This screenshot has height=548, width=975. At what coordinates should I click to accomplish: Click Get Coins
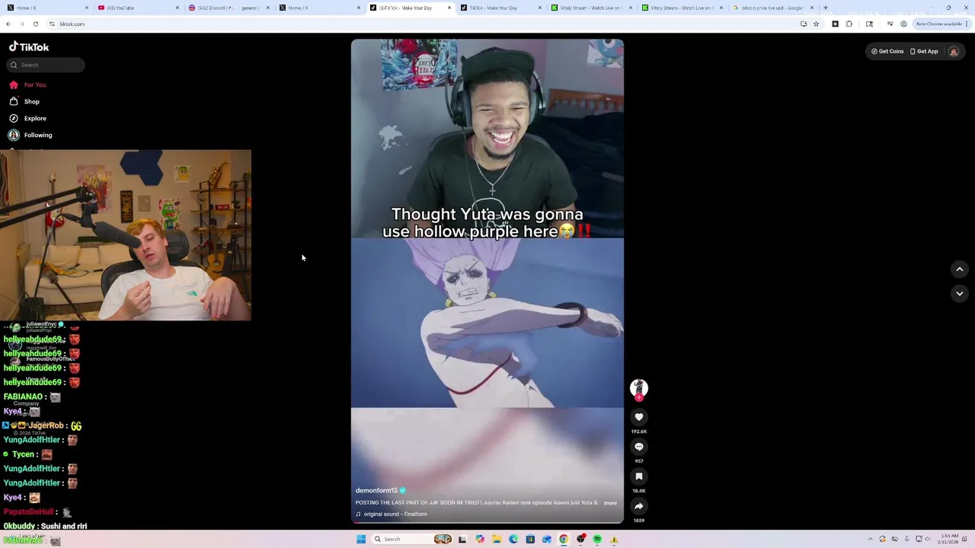coord(887,51)
